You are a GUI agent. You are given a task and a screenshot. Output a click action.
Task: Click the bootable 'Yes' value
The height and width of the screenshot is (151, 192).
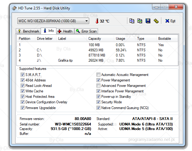(161, 45)
